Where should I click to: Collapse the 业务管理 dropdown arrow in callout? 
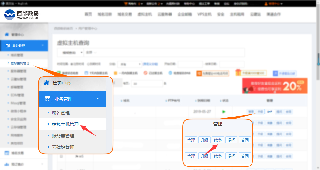click(x=98, y=99)
